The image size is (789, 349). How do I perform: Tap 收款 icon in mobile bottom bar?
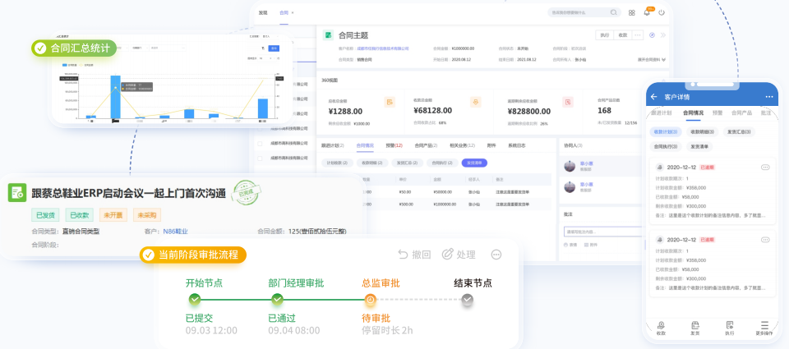tap(661, 325)
